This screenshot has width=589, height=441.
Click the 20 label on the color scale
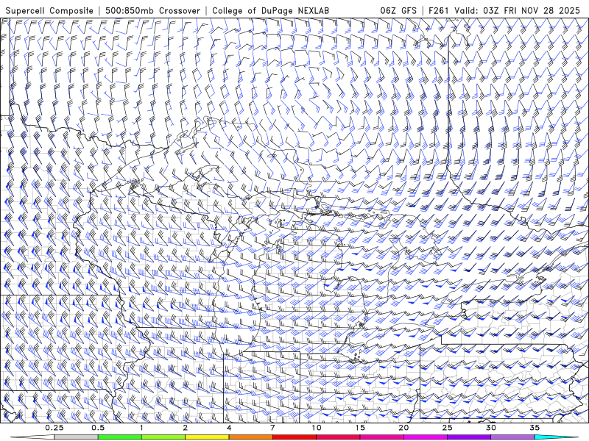point(403,428)
